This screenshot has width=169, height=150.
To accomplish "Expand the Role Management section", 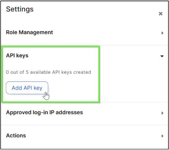I will point(84,33).
